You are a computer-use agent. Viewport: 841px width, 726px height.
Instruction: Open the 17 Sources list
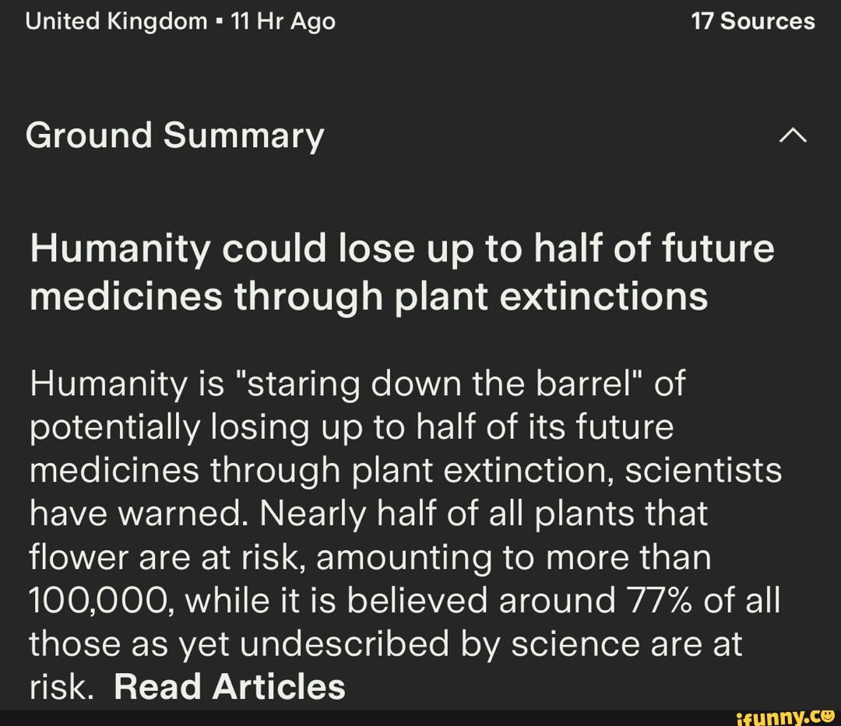coord(753,21)
